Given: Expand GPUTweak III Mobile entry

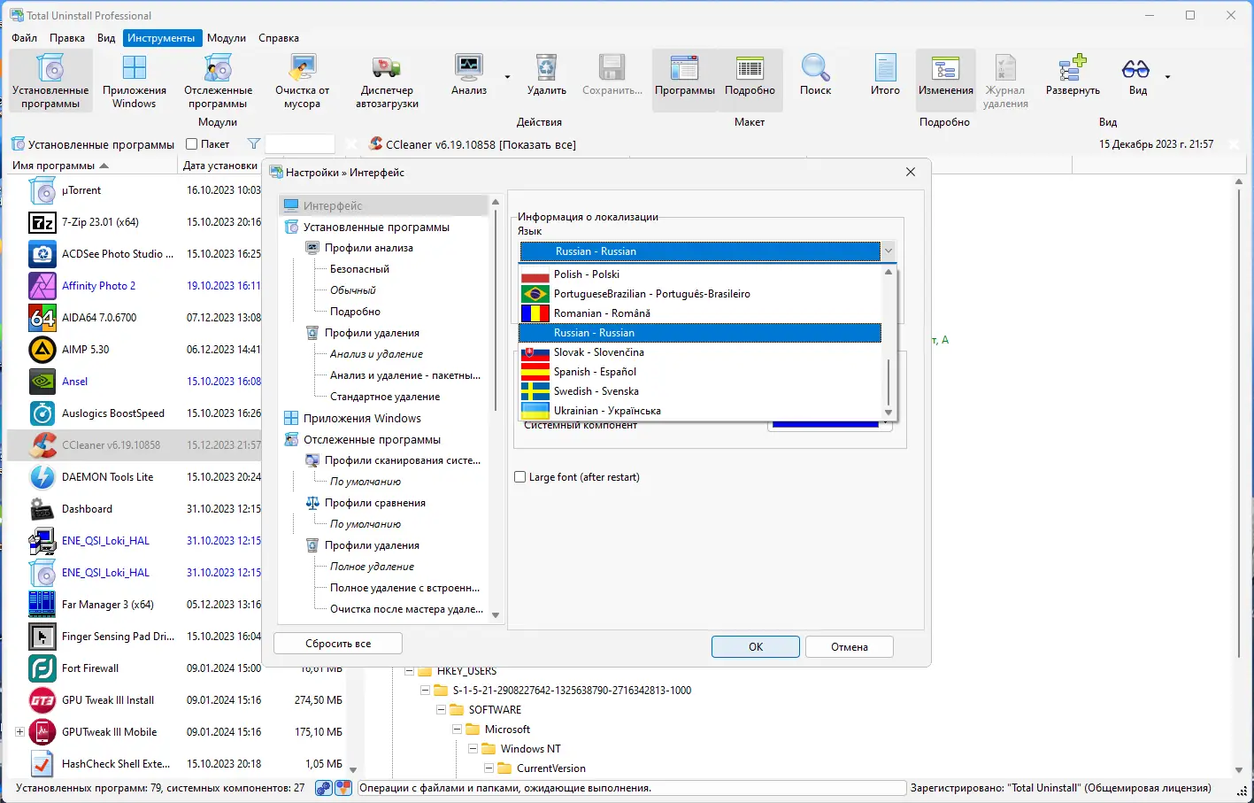Looking at the screenshot, I should click(x=19, y=732).
